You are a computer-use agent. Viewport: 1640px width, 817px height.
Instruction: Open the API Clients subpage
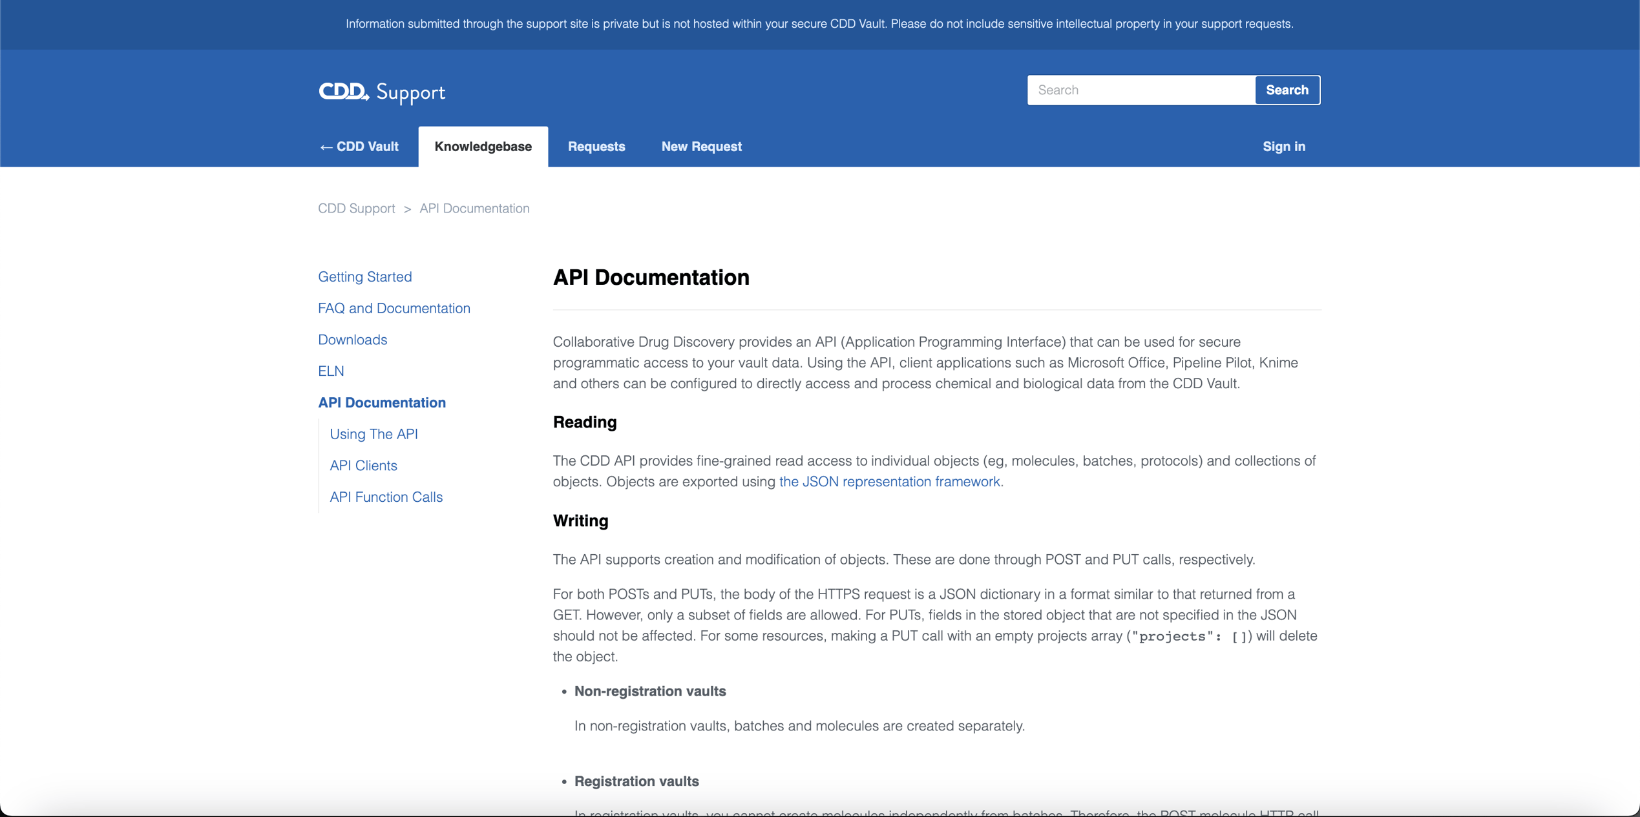coord(363,465)
